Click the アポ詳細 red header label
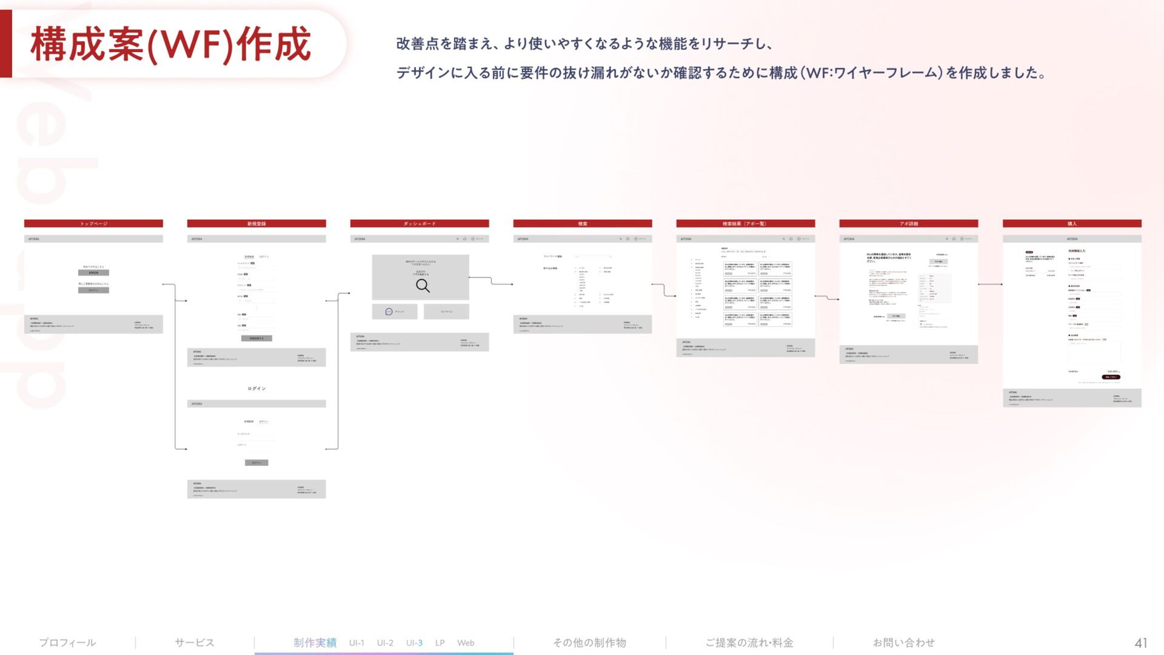 (x=909, y=224)
